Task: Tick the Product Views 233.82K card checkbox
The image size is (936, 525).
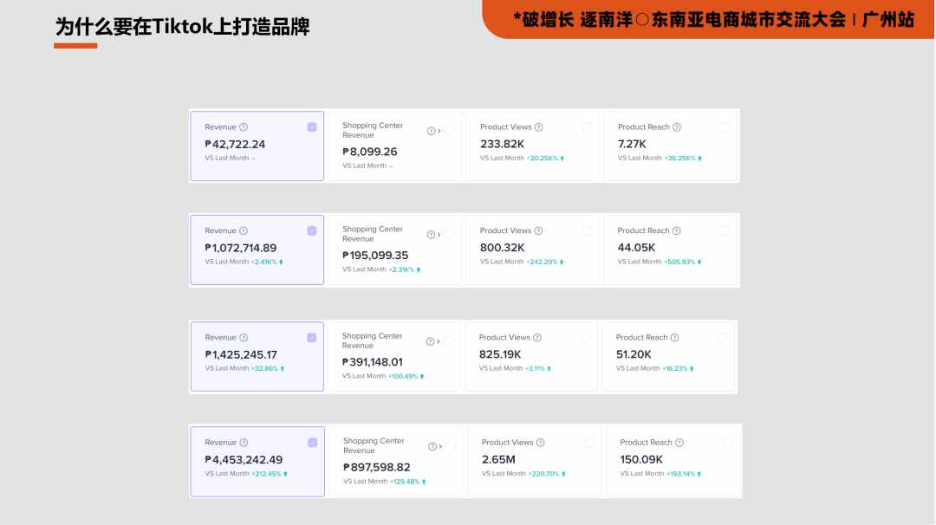Action: (x=587, y=127)
